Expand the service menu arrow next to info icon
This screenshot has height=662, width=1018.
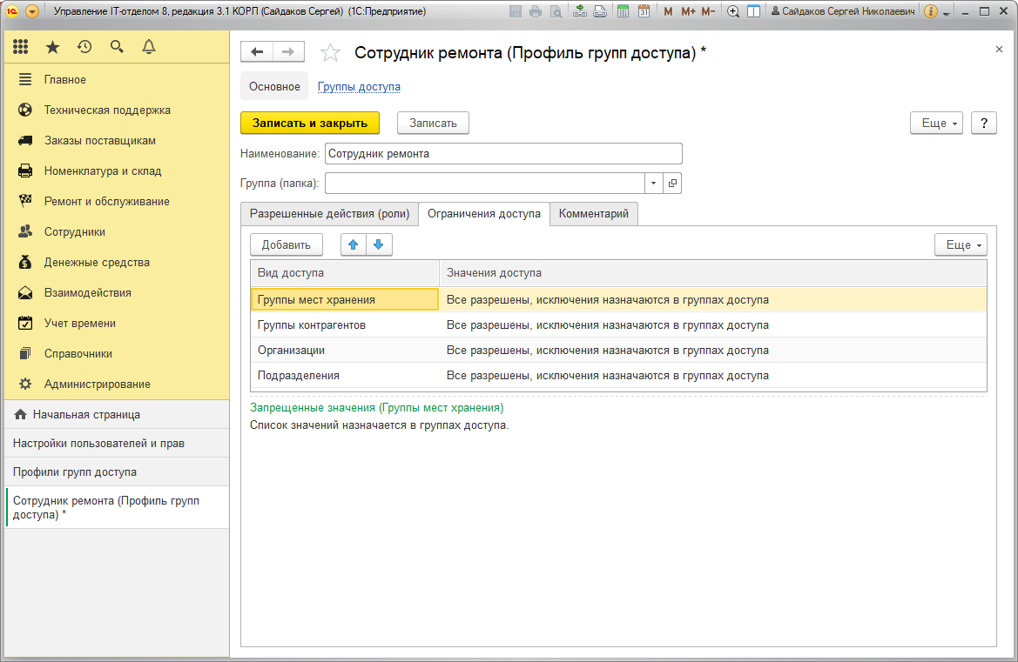pyautogui.click(x=946, y=13)
